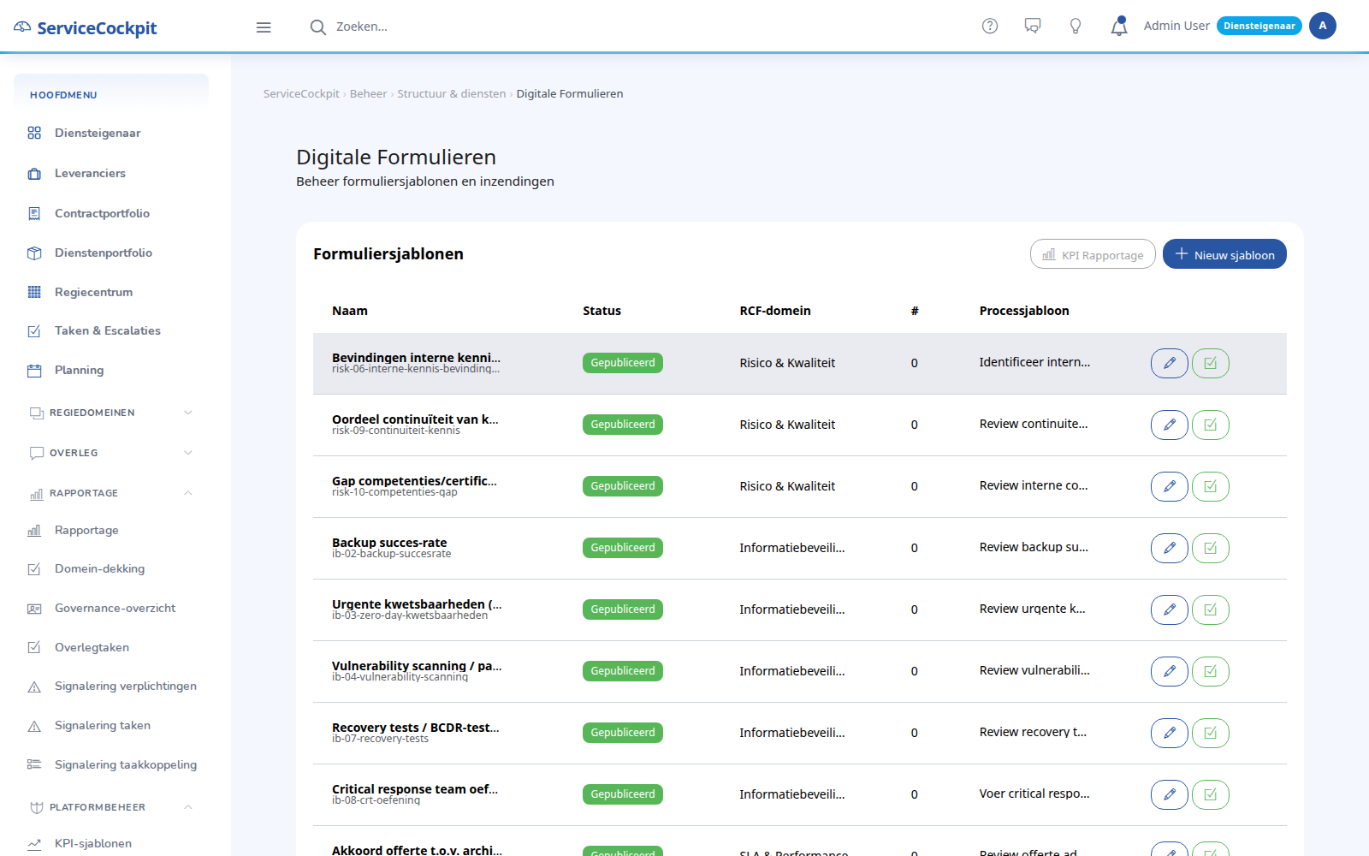
Task: Click the Status column header
Action: point(602,311)
